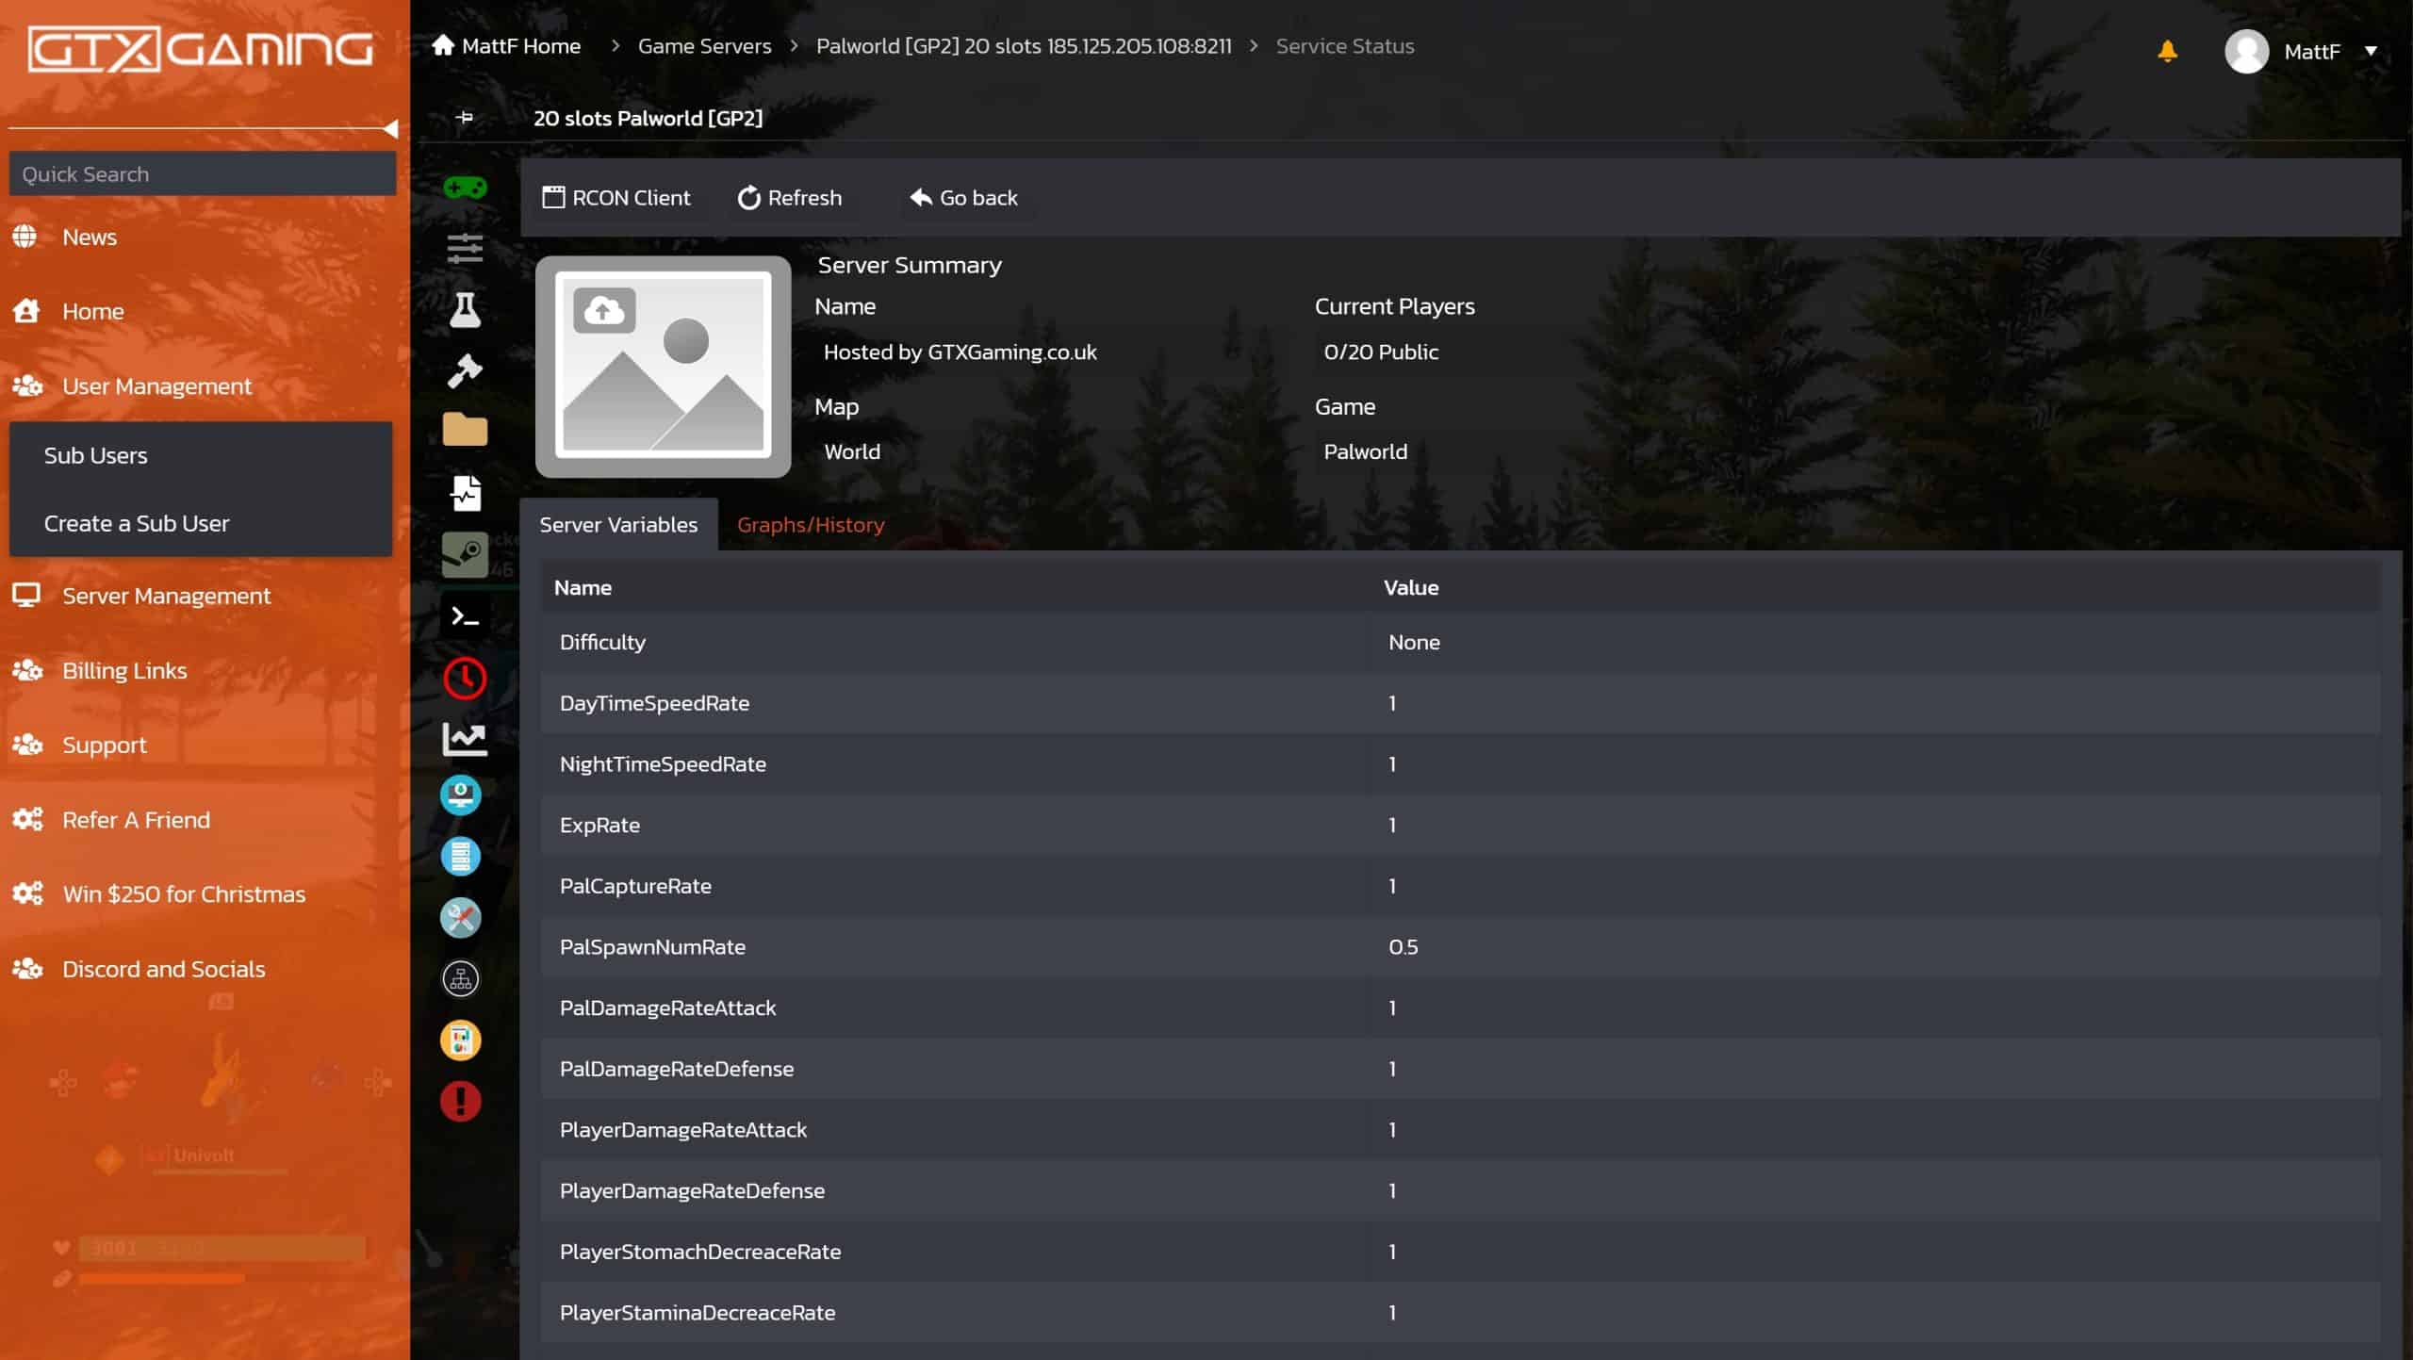The height and width of the screenshot is (1360, 2413).
Task: Click the Service Status breadcrumb
Action: pyautogui.click(x=1344, y=45)
